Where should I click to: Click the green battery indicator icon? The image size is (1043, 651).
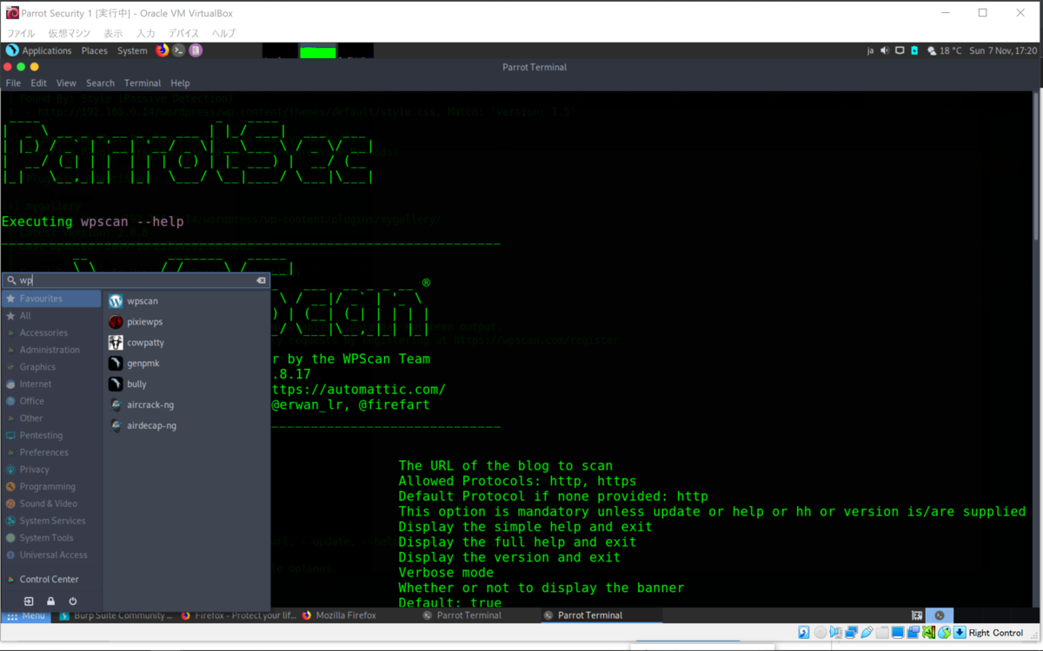click(x=914, y=50)
